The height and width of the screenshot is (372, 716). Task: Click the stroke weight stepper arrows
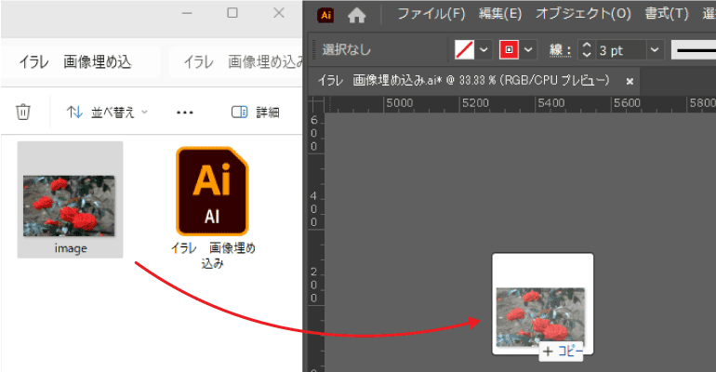587,49
